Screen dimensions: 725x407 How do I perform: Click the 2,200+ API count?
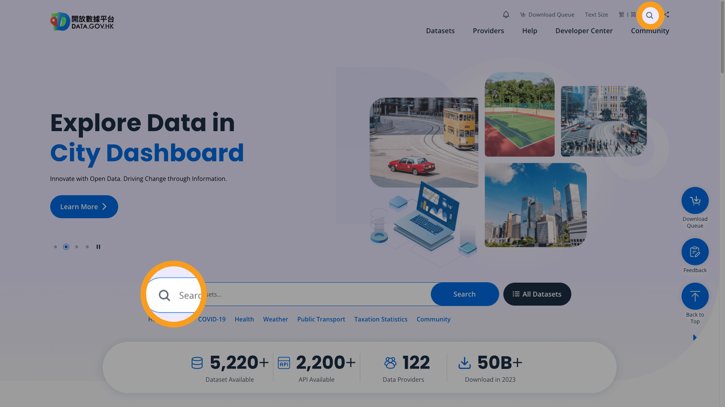click(x=326, y=363)
